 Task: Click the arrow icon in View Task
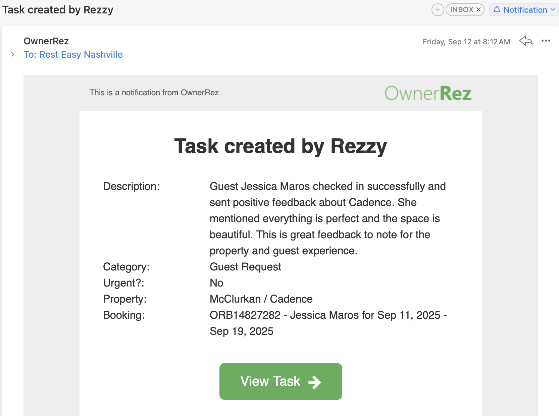tap(314, 382)
